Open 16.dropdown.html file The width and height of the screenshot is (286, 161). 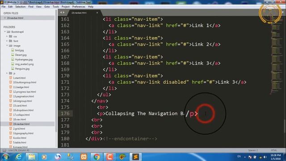(x=23, y=110)
